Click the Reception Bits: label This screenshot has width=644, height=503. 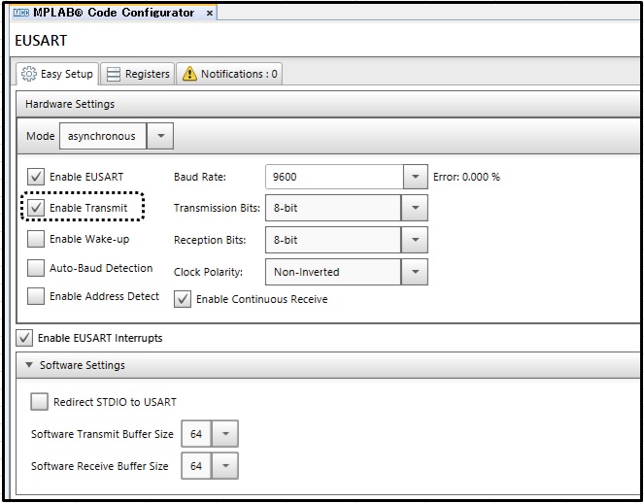(x=210, y=240)
